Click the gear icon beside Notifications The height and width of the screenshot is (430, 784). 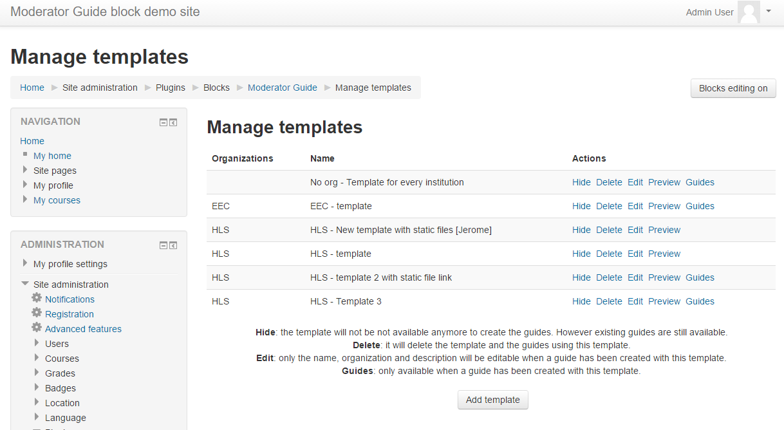(x=37, y=299)
